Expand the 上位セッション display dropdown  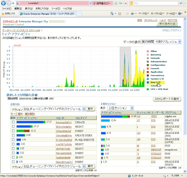(120, 108)
